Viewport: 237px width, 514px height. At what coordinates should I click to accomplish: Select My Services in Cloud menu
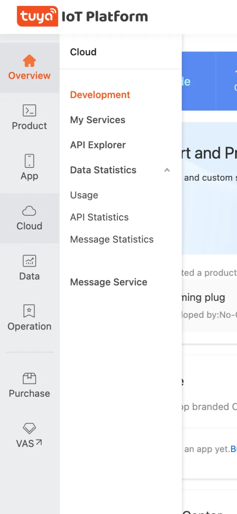click(98, 120)
